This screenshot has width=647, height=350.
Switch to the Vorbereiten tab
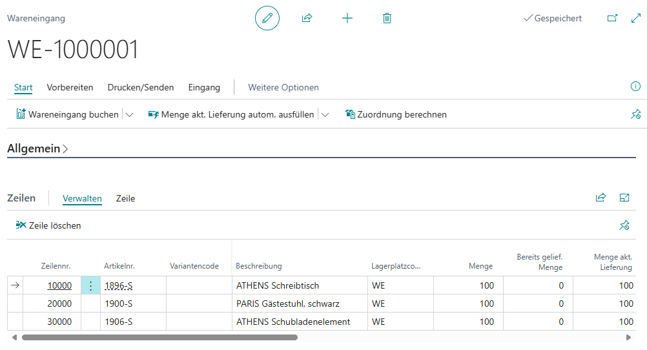tap(70, 87)
